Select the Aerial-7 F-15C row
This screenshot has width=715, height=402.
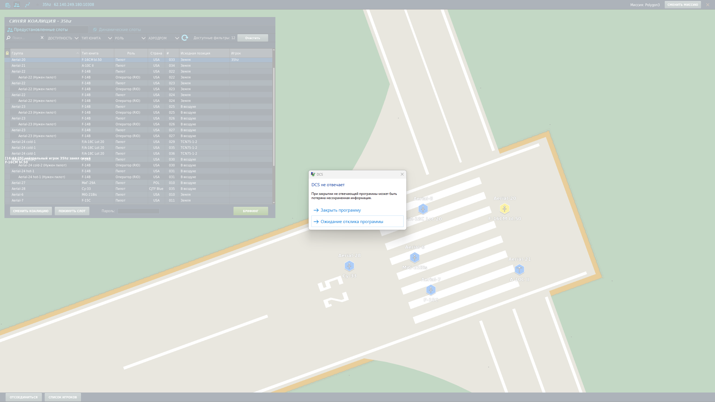point(139,200)
